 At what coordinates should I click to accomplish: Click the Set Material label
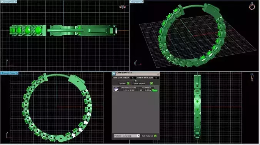(x=147, y=136)
